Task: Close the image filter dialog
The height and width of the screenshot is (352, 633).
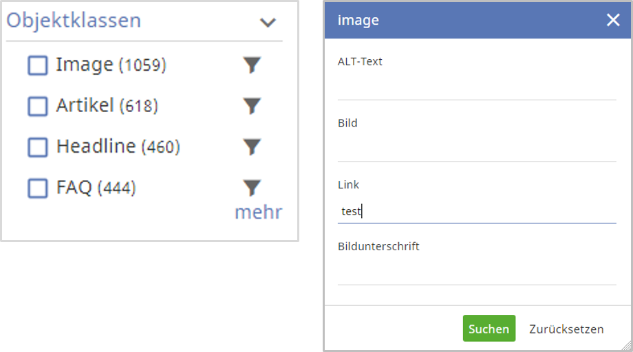Action: (x=613, y=21)
